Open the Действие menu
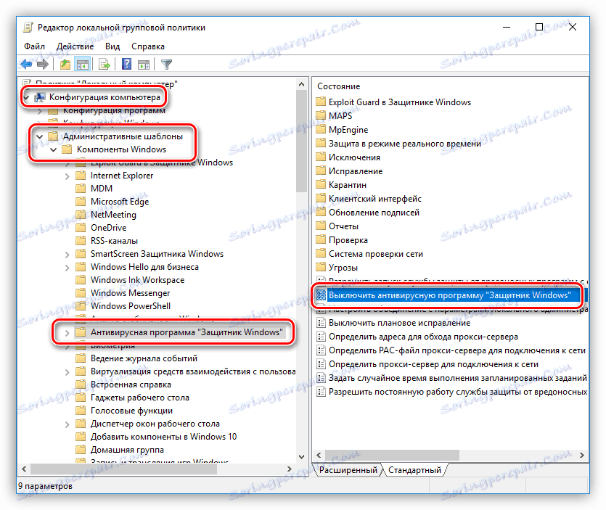606x510 pixels. coord(75,46)
